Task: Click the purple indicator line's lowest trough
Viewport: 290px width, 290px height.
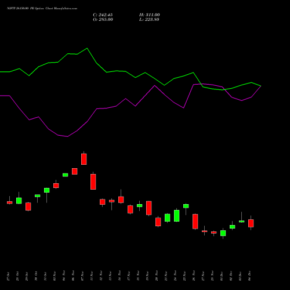Action: pos(67,136)
